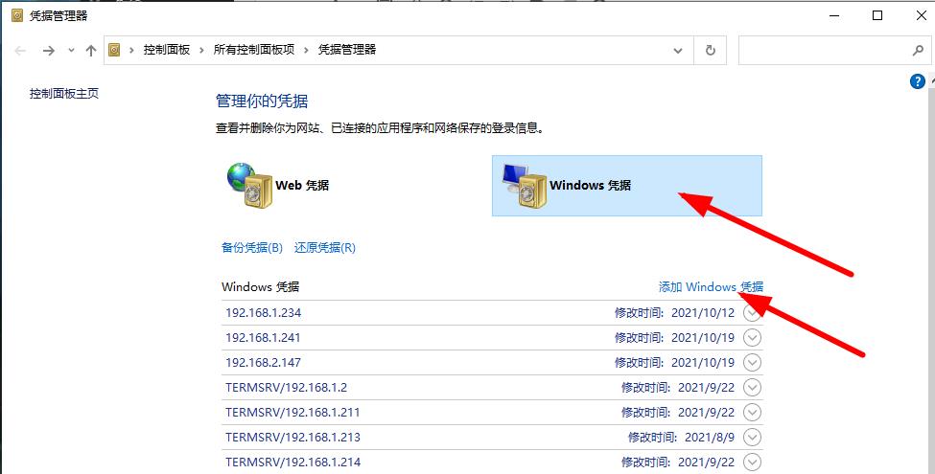The width and height of the screenshot is (935, 474).
Task: Refresh the address bar location
Action: [710, 51]
